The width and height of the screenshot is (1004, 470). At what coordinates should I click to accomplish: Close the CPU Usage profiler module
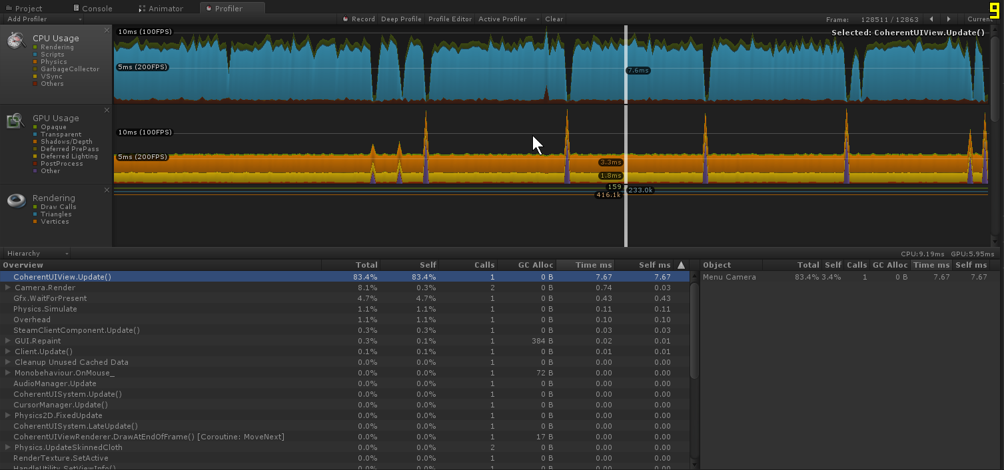point(107,31)
